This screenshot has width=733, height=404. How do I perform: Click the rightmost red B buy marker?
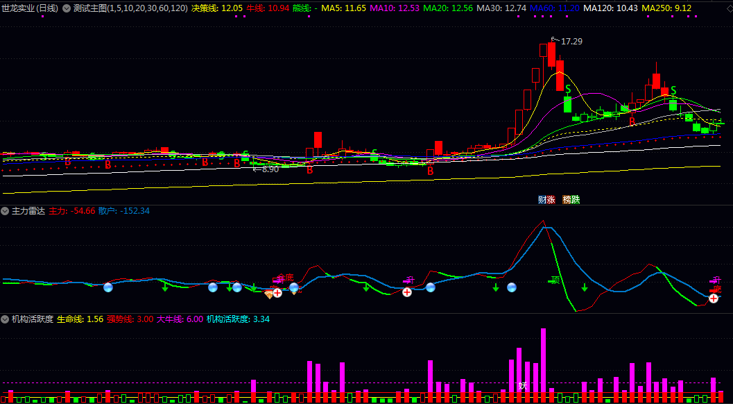click(632, 121)
